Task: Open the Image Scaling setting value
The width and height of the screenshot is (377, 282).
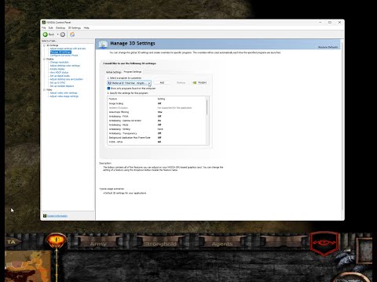Action: click(159, 103)
